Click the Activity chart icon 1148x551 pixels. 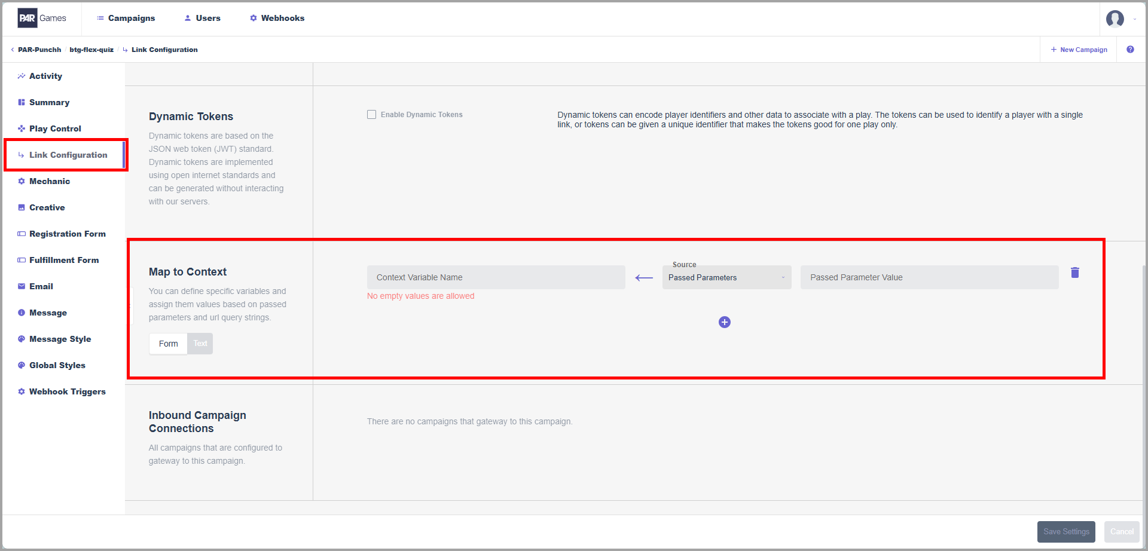[x=22, y=76]
